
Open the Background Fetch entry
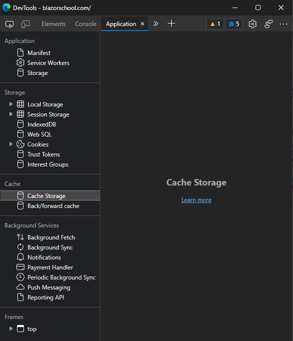[51, 237]
